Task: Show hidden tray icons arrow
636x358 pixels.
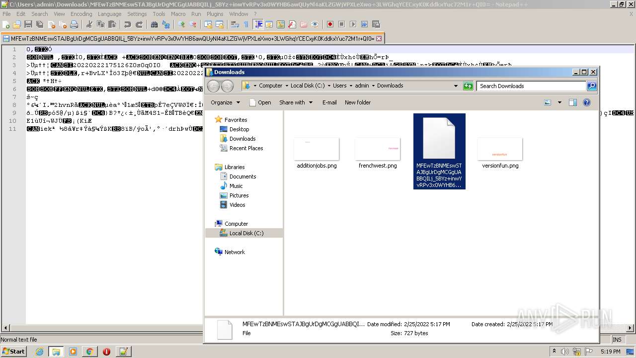Action: pos(554,352)
